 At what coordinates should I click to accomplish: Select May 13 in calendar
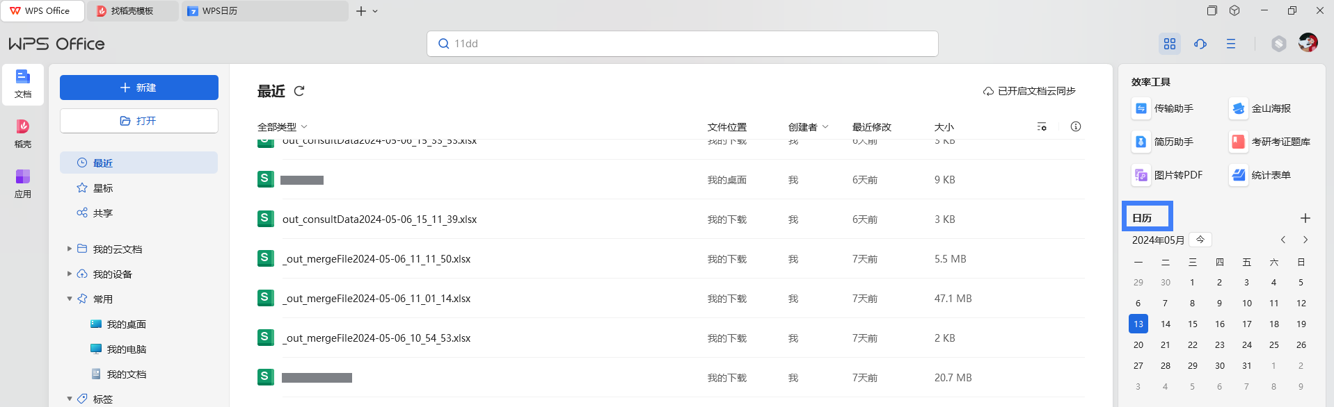[x=1138, y=324]
